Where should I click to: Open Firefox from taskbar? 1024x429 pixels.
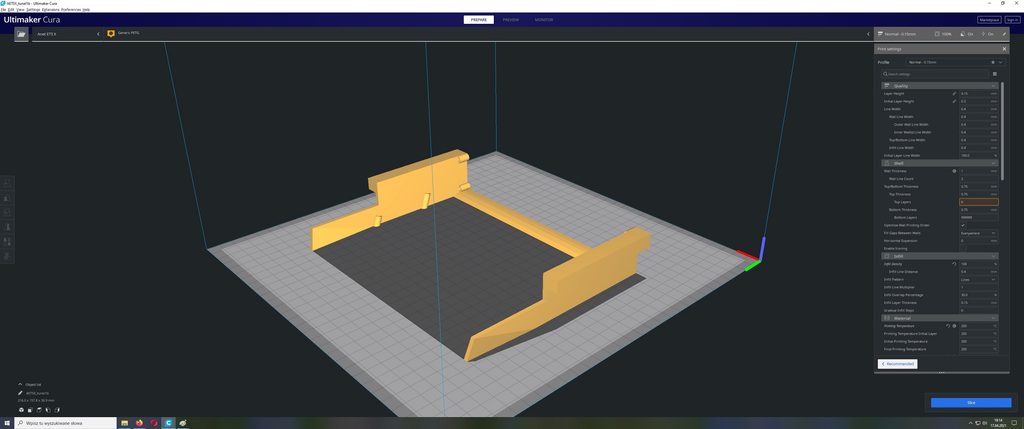[139, 423]
